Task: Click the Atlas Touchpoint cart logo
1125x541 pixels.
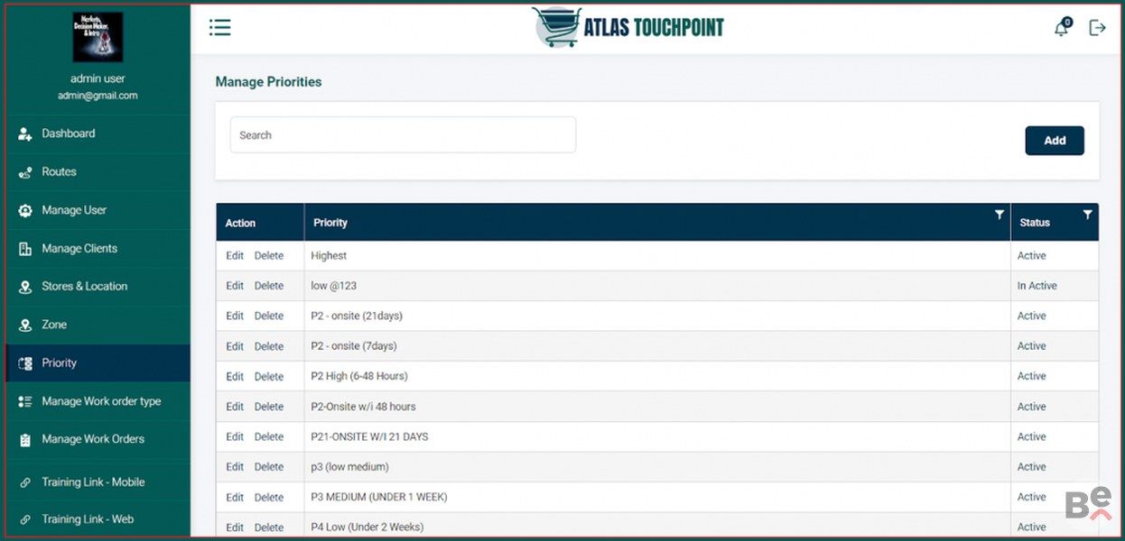Action: click(x=556, y=27)
